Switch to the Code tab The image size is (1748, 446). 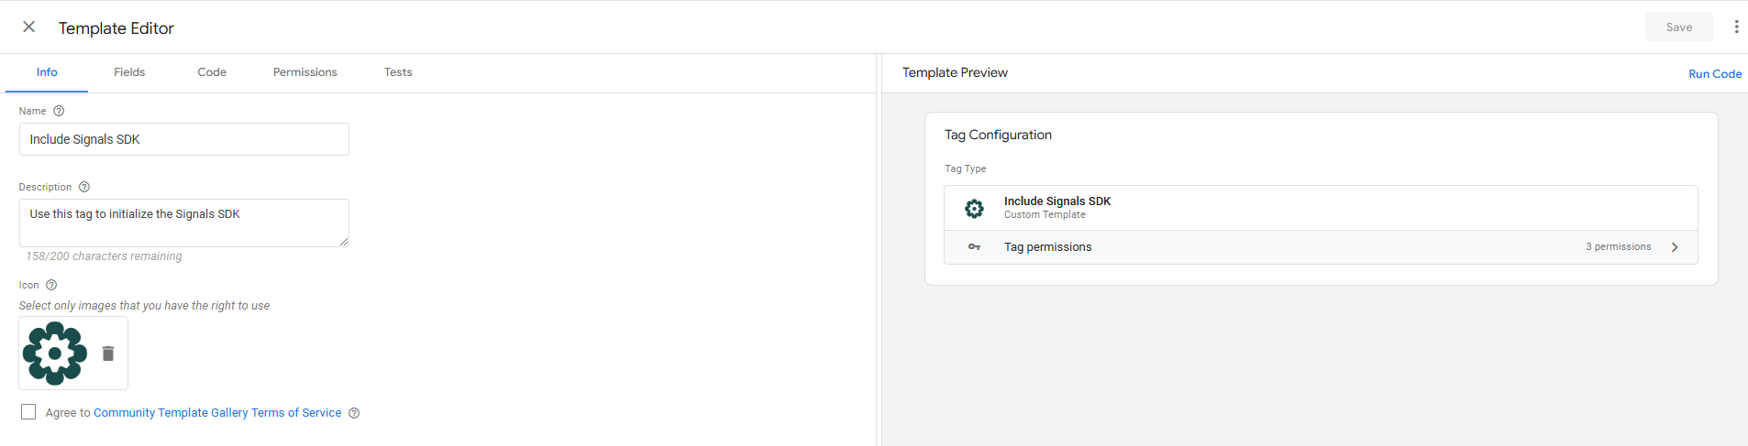[x=212, y=72]
